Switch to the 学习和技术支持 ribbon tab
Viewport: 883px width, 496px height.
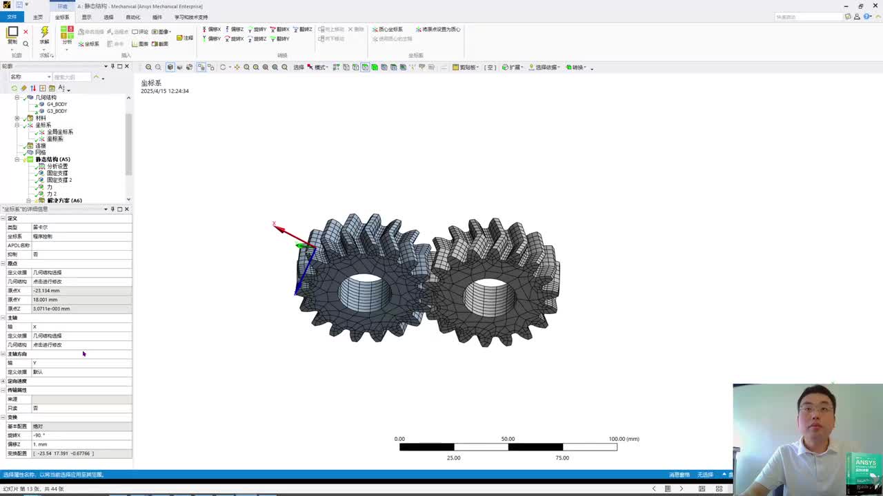click(191, 17)
